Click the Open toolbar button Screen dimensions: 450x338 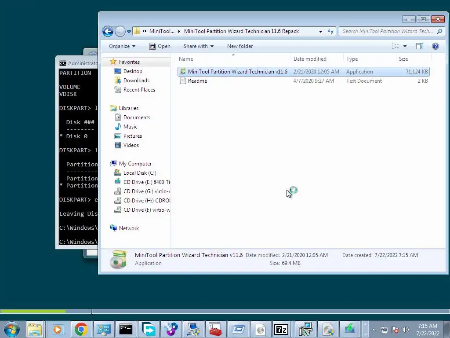click(x=160, y=46)
